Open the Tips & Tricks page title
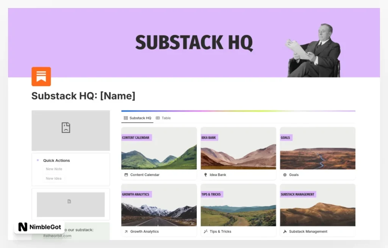The height and width of the screenshot is (248, 388). (x=220, y=231)
